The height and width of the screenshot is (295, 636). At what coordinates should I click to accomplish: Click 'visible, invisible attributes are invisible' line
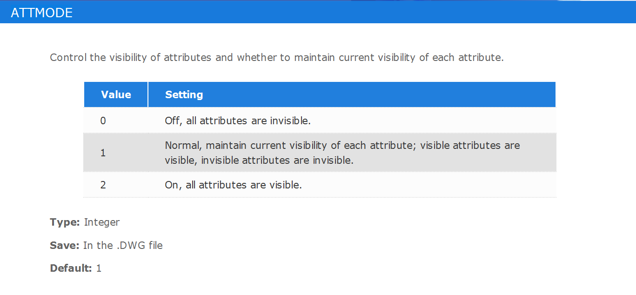point(259,161)
